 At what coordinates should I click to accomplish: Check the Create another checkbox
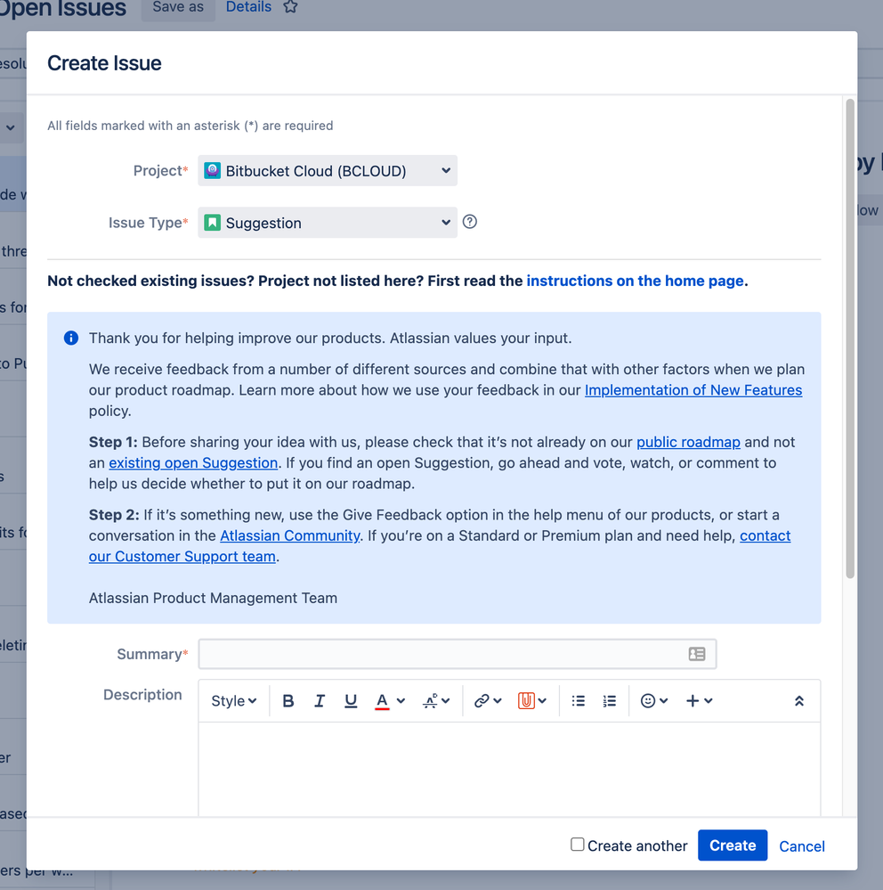[x=577, y=845]
